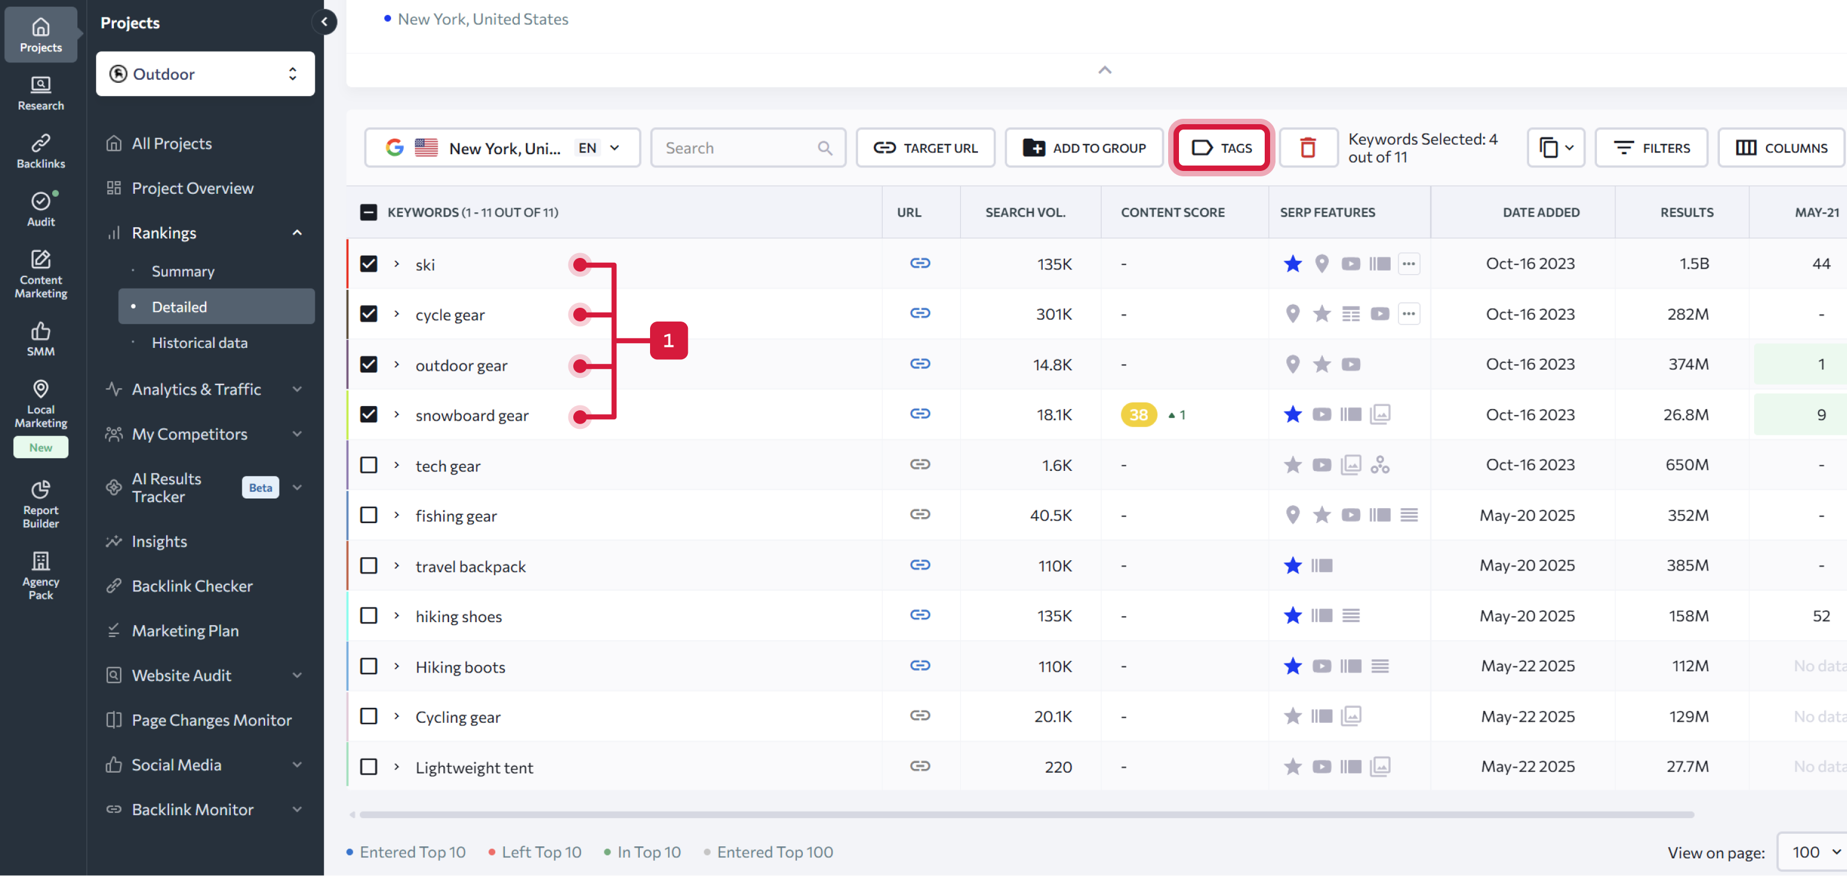Click the horizontal table scrollbar
Viewport: 1847px width, 877px height.
[x=1025, y=815]
